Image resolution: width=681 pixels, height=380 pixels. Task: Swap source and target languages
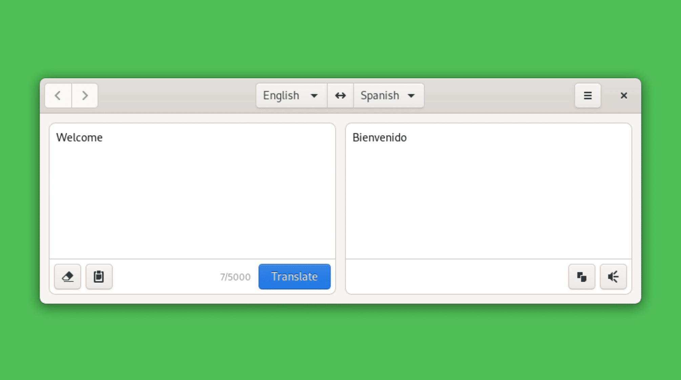340,96
